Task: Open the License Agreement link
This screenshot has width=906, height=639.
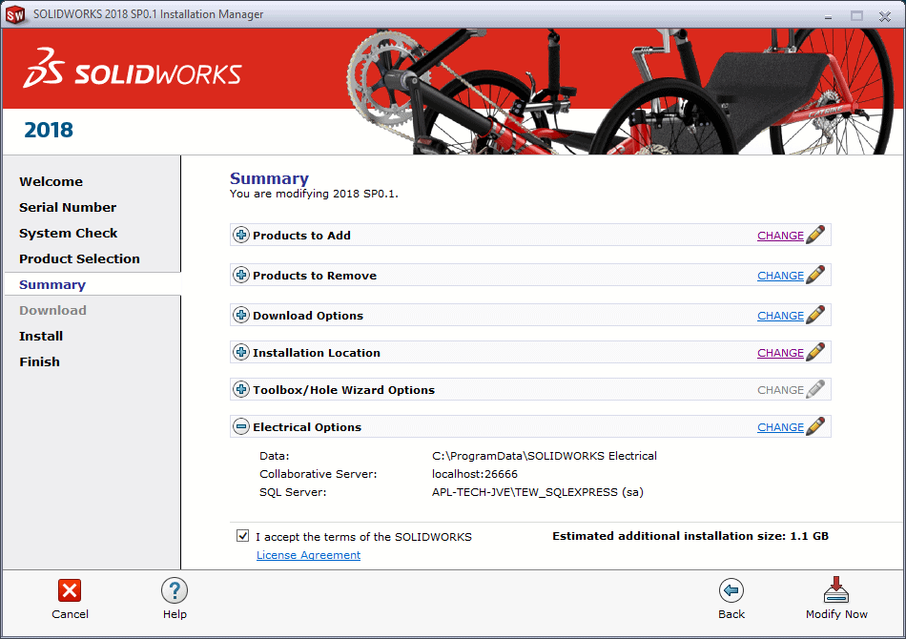Action: [308, 555]
